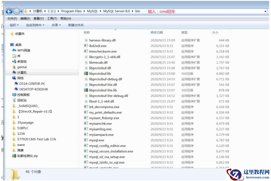The image size is (271, 181).
Task: Select 库 libraries icon
Action: click(14, 56)
